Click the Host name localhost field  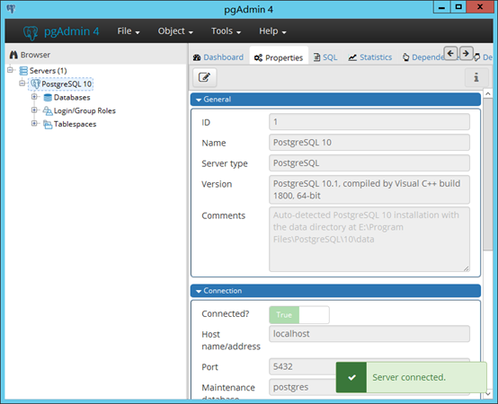369,334
